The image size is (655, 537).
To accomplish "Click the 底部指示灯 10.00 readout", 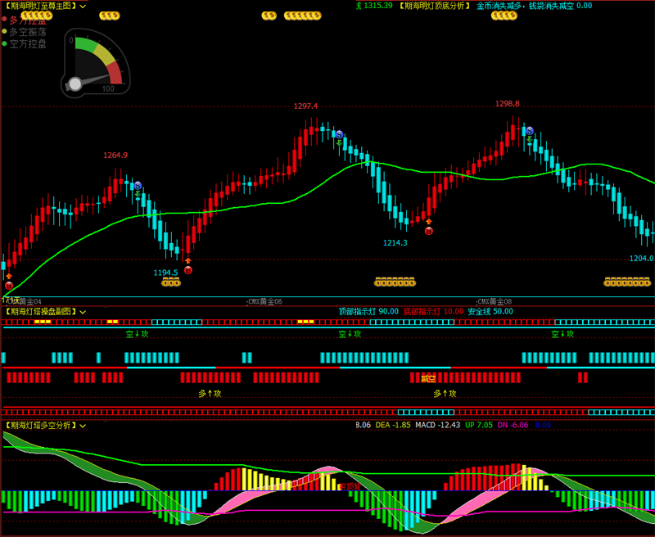I will tap(433, 312).
